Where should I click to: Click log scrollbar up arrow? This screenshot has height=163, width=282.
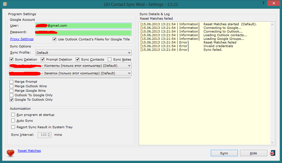(x=272, y=24)
